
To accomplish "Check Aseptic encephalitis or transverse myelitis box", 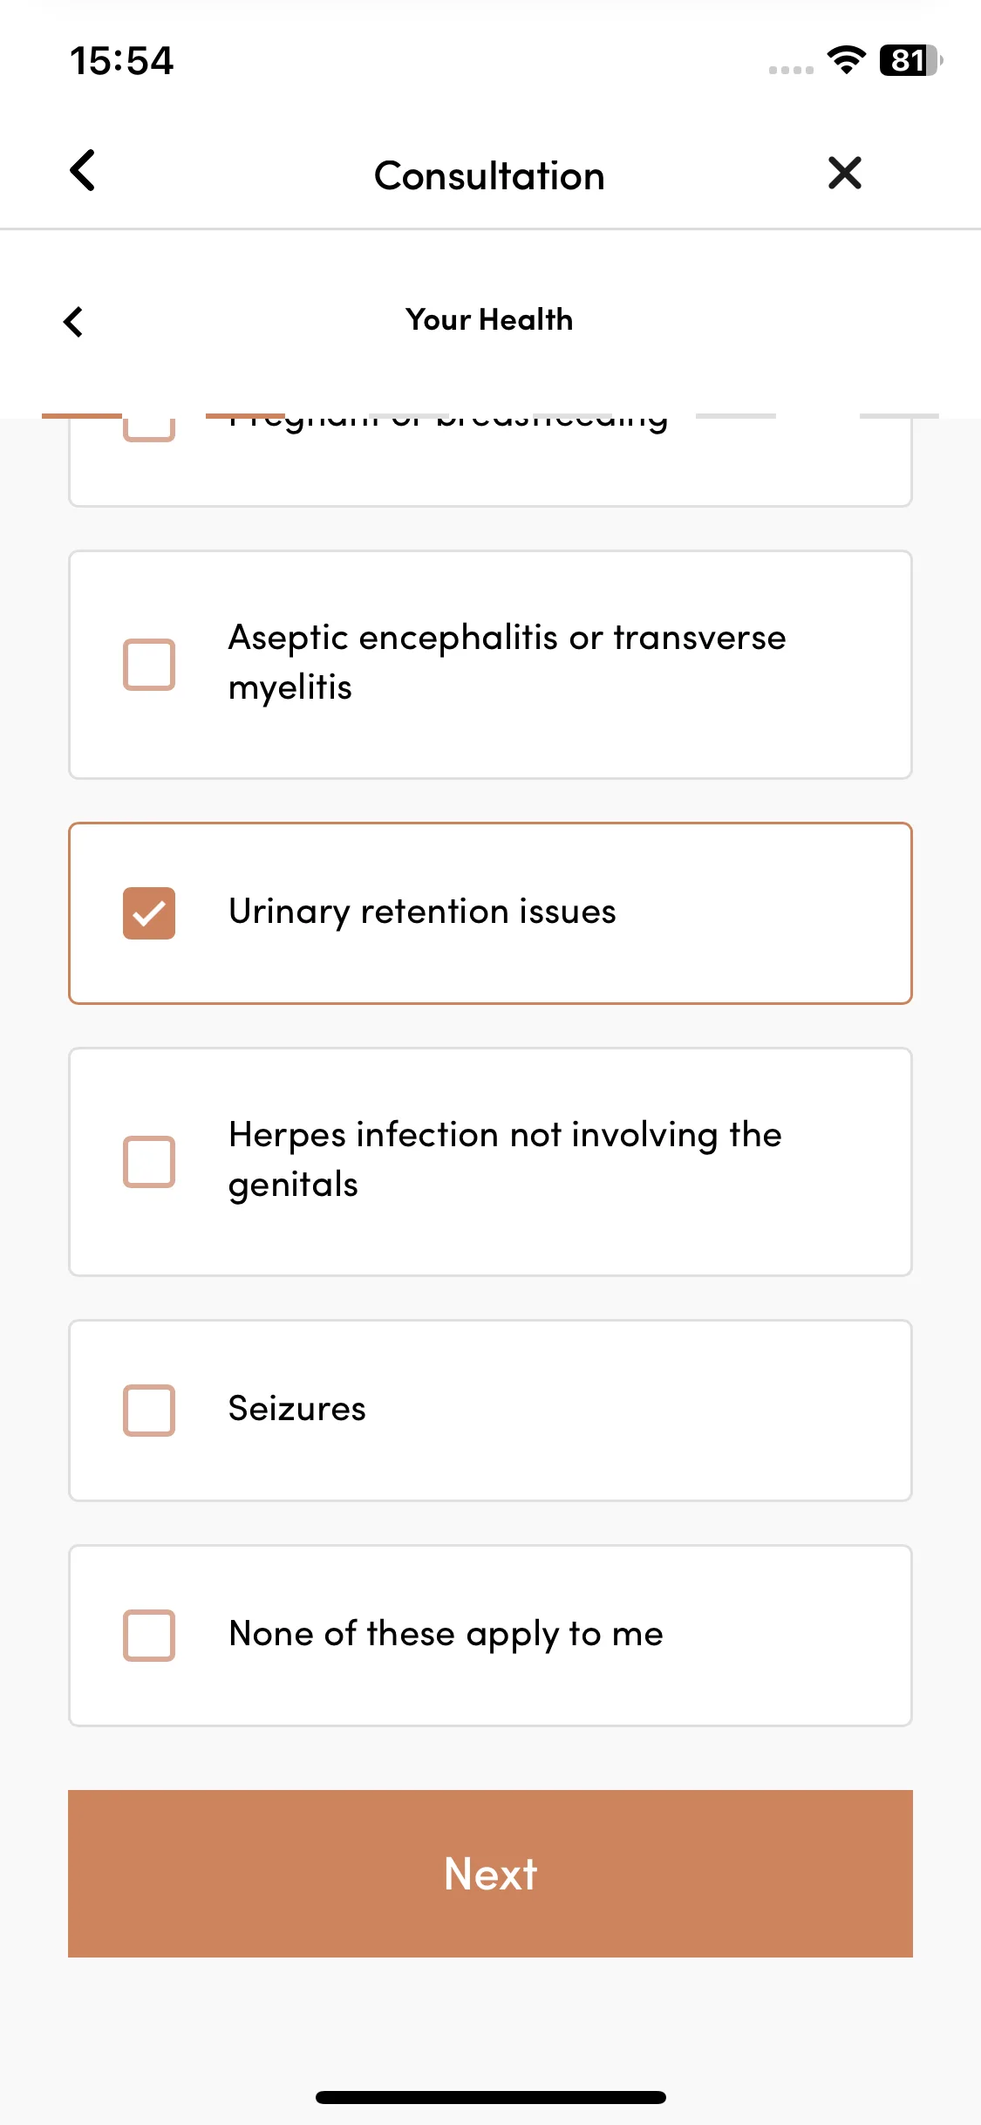I will [149, 665].
